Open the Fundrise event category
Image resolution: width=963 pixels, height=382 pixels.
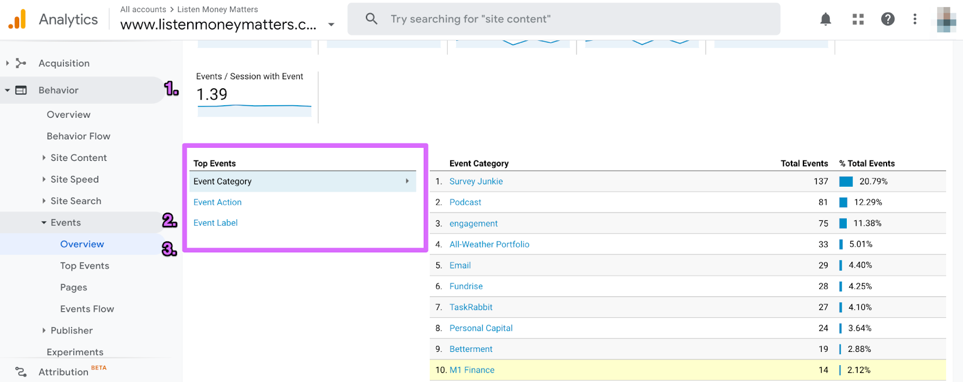point(466,286)
